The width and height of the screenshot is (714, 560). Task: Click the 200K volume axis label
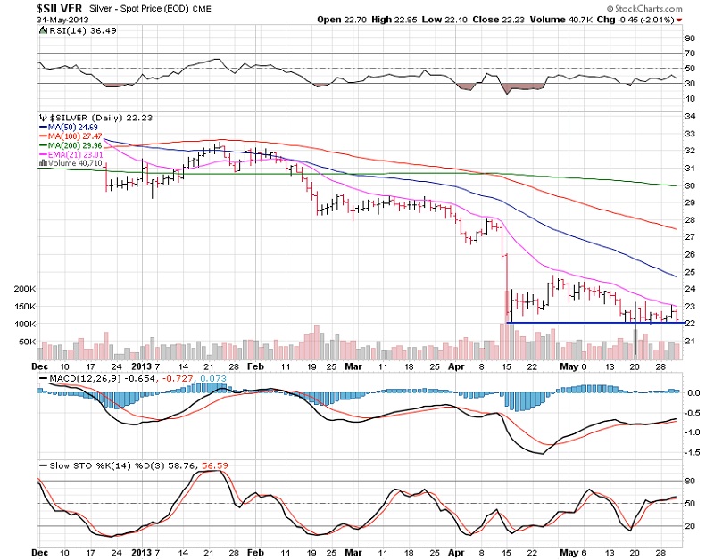[x=25, y=289]
